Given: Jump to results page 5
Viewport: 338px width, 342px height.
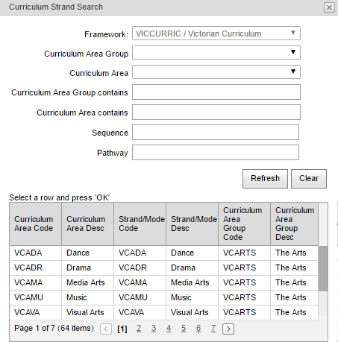Looking at the screenshot, I should [184, 329].
